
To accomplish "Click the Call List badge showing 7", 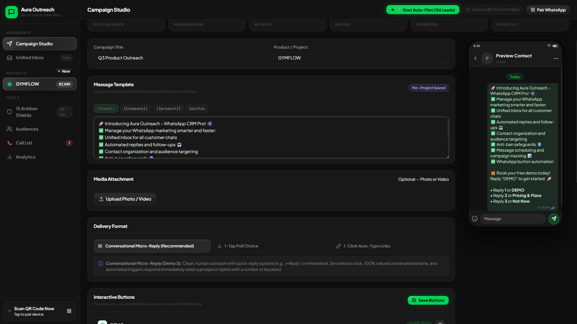I will (x=69, y=143).
